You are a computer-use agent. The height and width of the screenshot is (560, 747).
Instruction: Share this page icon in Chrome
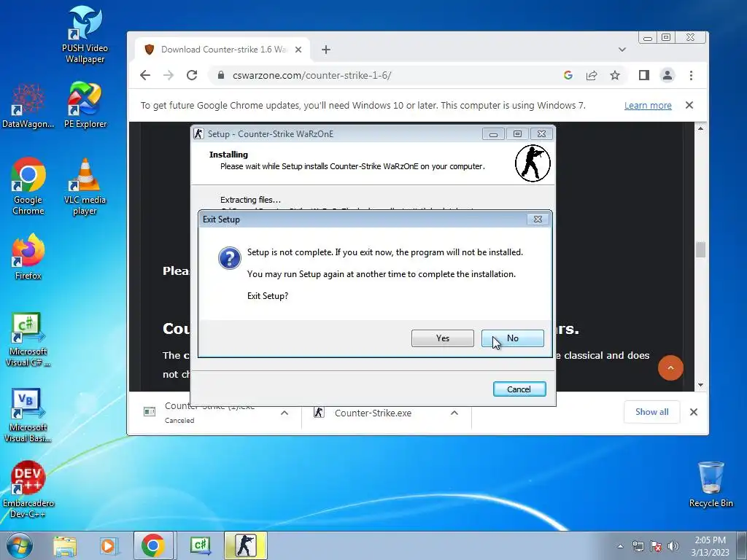tap(592, 75)
